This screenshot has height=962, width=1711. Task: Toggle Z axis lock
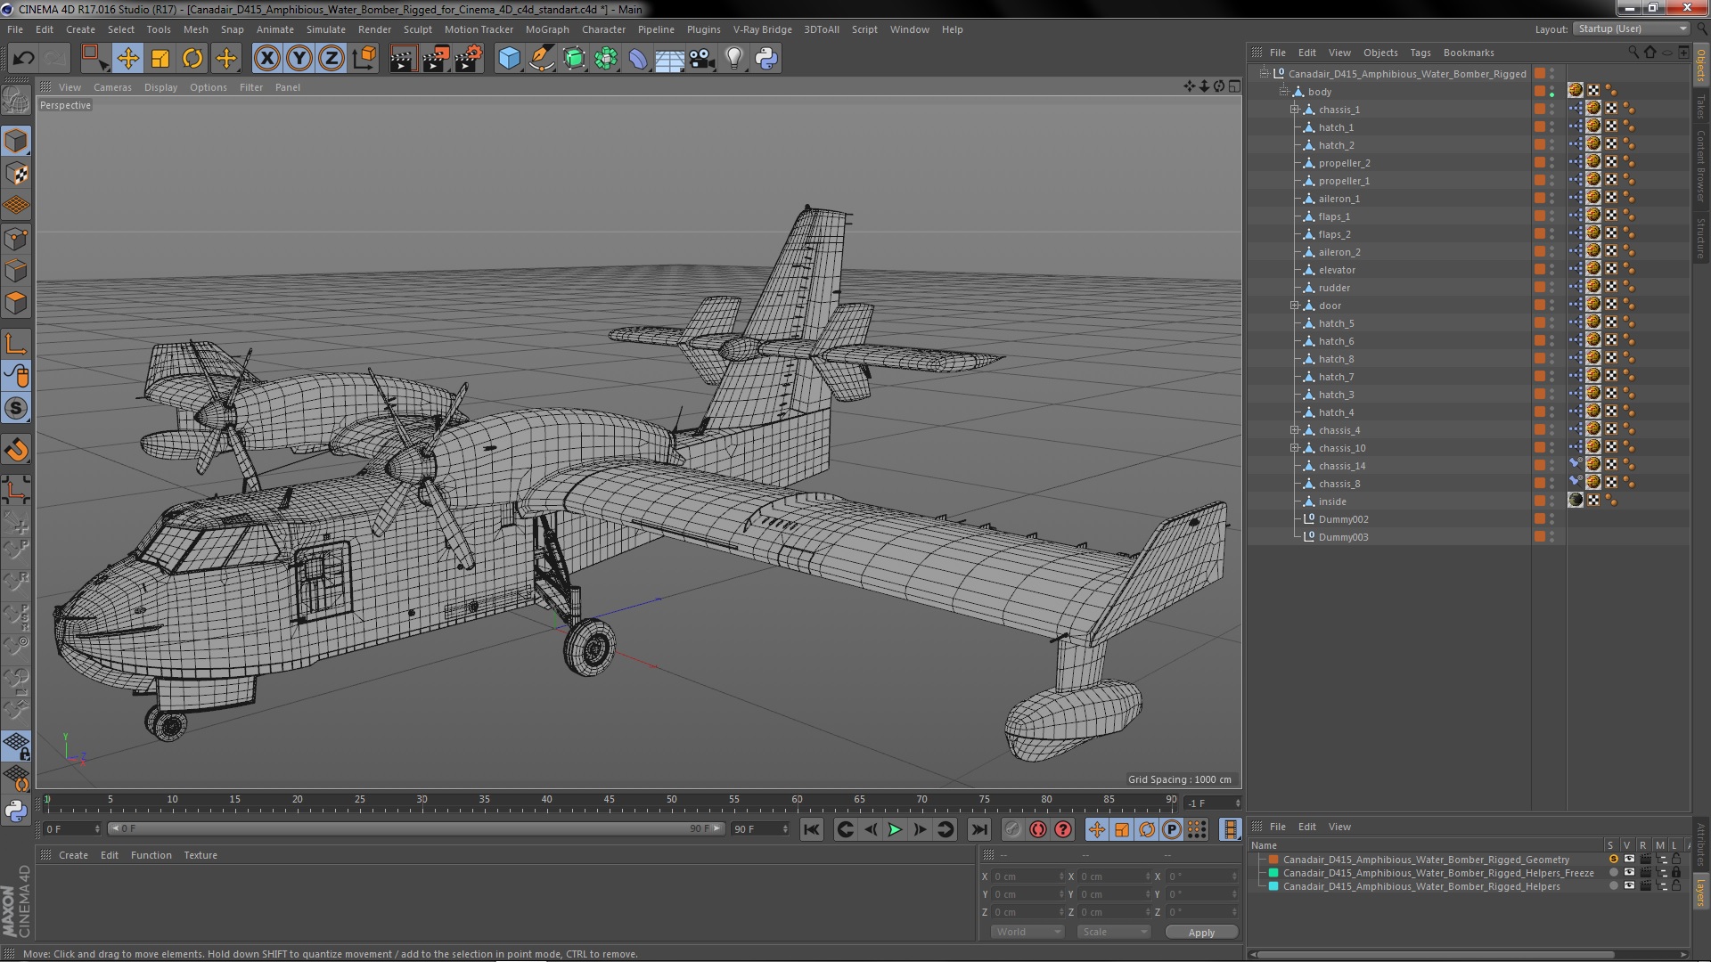pyautogui.click(x=332, y=59)
